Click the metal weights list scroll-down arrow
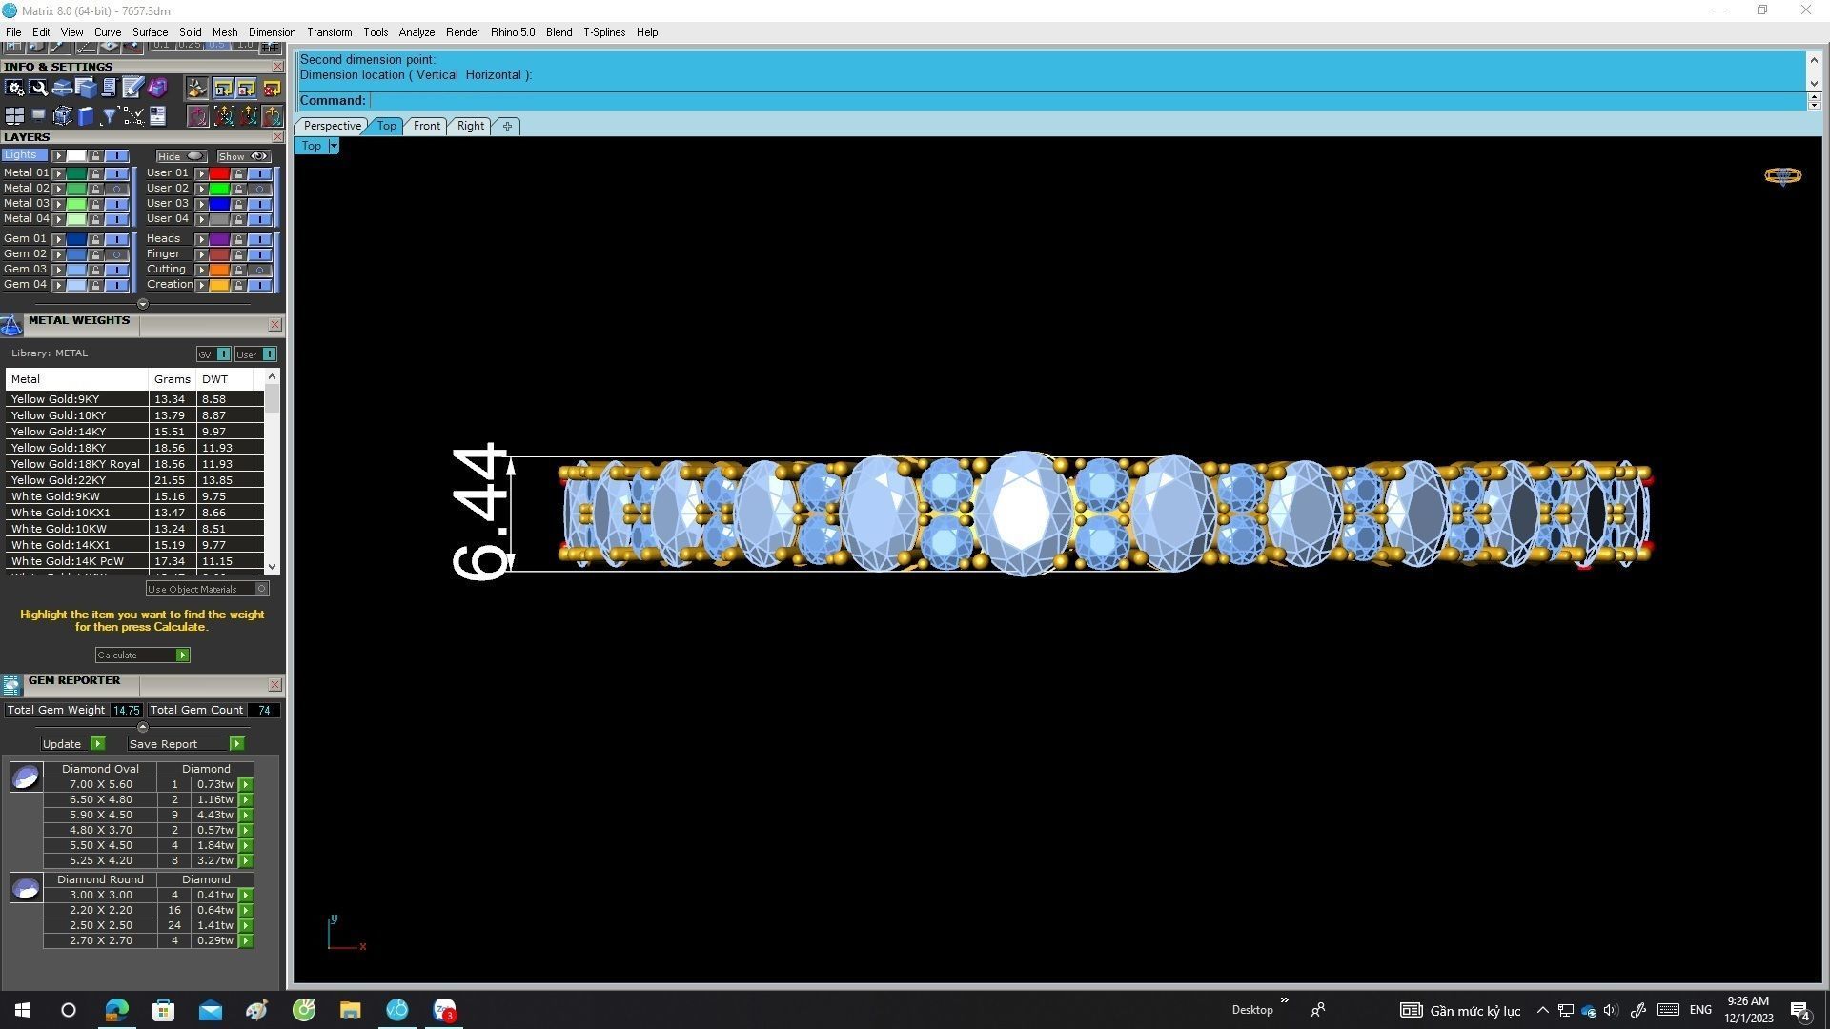 coord(272,567)
